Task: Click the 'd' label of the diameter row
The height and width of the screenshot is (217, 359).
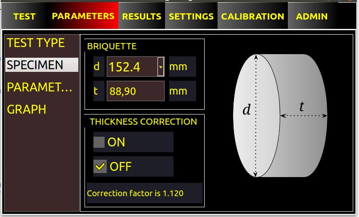Action: coord(99,67)
